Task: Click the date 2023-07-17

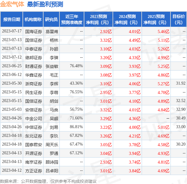Action: 12,31
